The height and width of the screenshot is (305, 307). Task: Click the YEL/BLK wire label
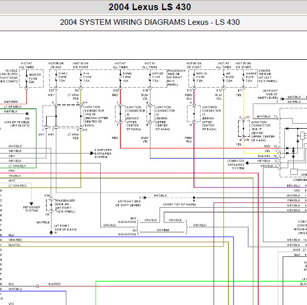(x=15, y=176)
